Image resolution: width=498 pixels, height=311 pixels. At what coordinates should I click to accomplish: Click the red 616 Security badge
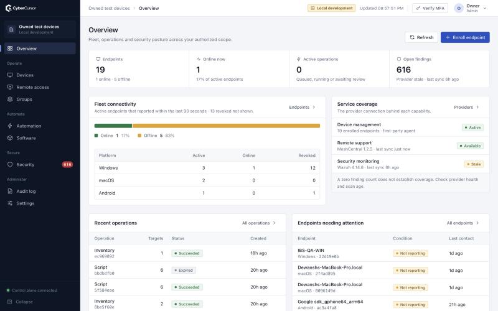(x=67, y=165)
